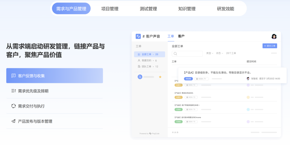Click the cyan avatar circle in the DESK-T4 row
290x145 pixels.
(x=248, y=110)
